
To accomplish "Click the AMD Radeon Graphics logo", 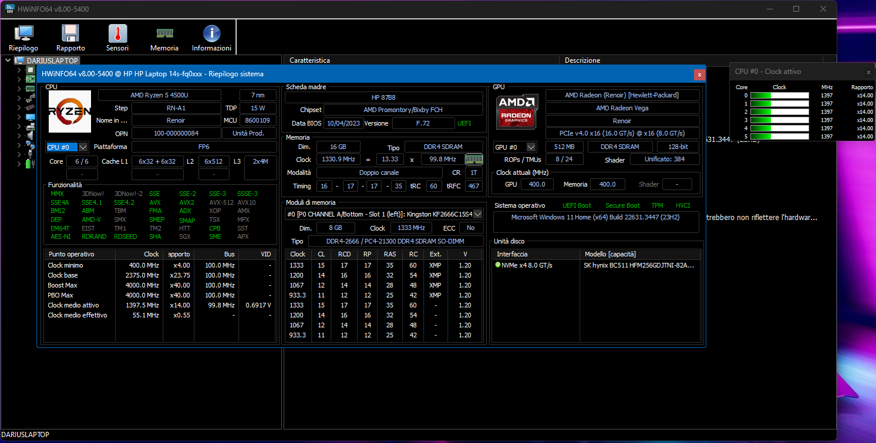I will pyautogui.click(x=517, y=111).
